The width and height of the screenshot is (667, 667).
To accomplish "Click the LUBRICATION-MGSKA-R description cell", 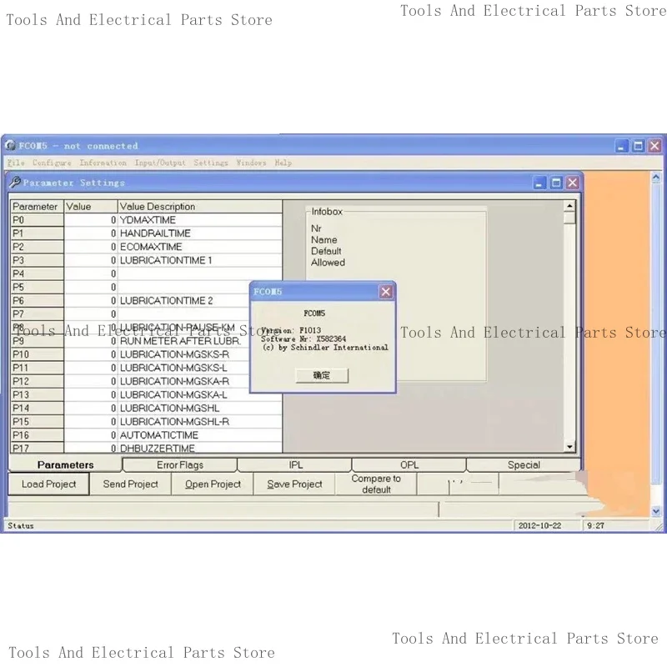I will coord(183,382).
